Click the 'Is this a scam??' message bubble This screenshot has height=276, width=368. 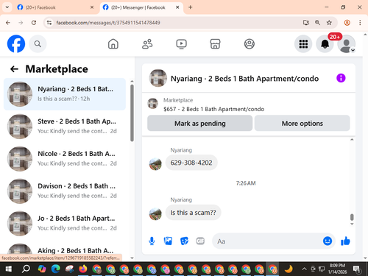pyautogui.click(x=193, y=213)
